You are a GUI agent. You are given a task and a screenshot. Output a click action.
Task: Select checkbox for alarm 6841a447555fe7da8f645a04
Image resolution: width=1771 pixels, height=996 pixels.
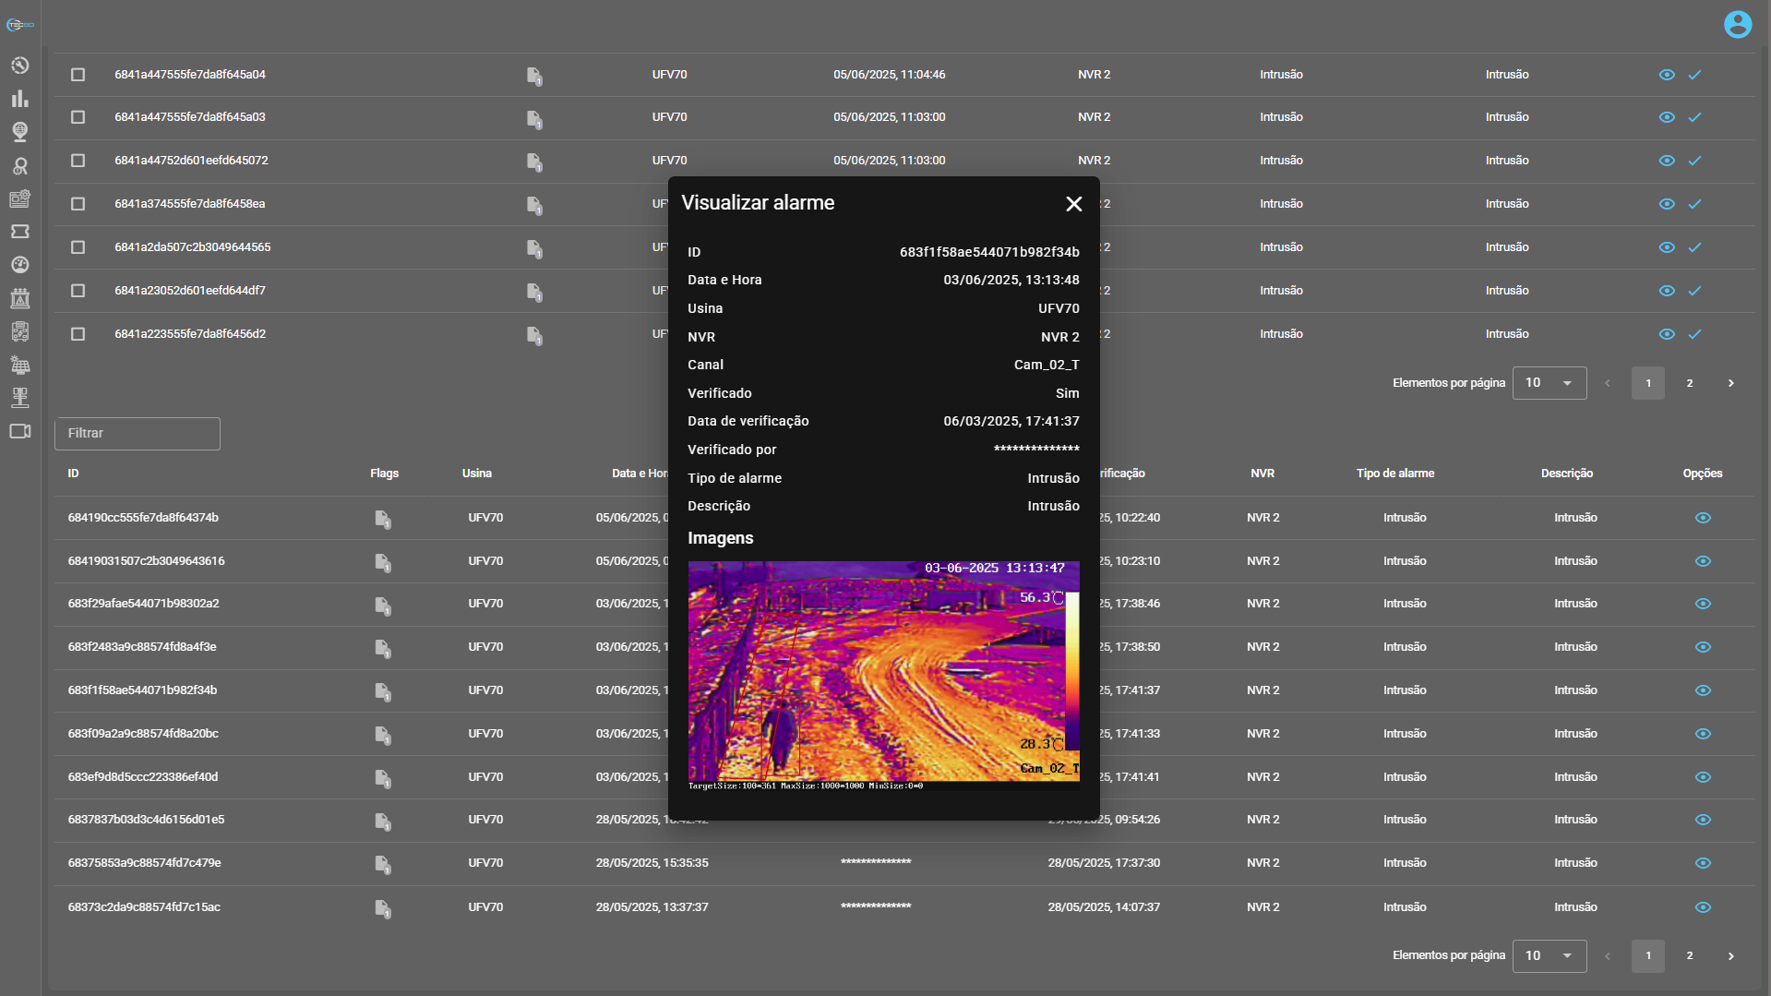coord(78,75)
